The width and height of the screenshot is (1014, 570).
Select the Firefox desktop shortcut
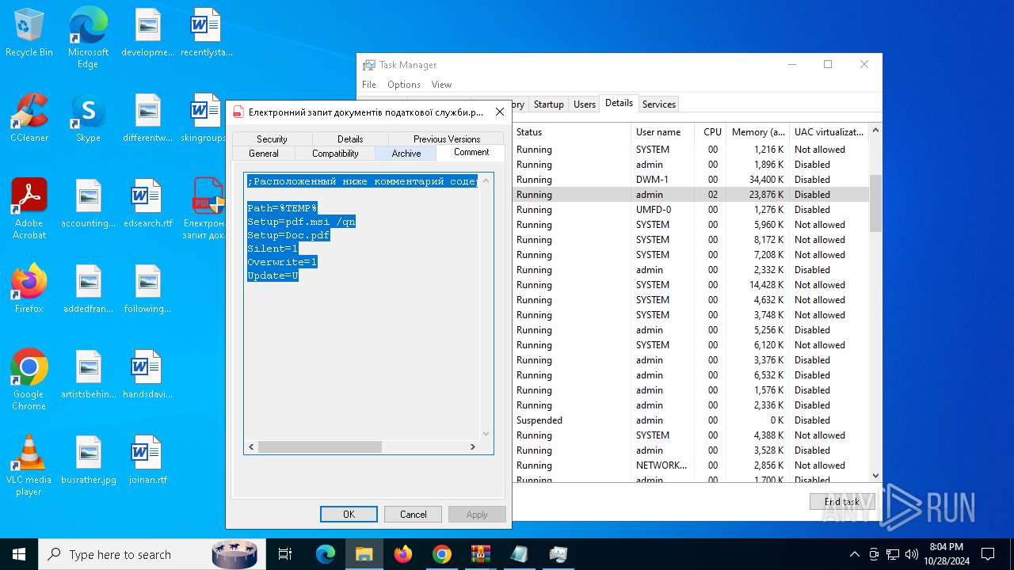coord(29,290)
